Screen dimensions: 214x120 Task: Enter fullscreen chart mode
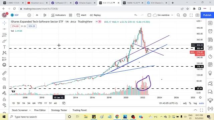(x=191, y=15)
